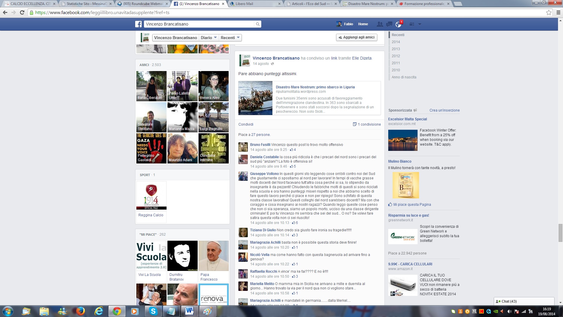Click Vincenzo Brancatisano name button in header
The image size is (563, 317).
pos(175,38)
